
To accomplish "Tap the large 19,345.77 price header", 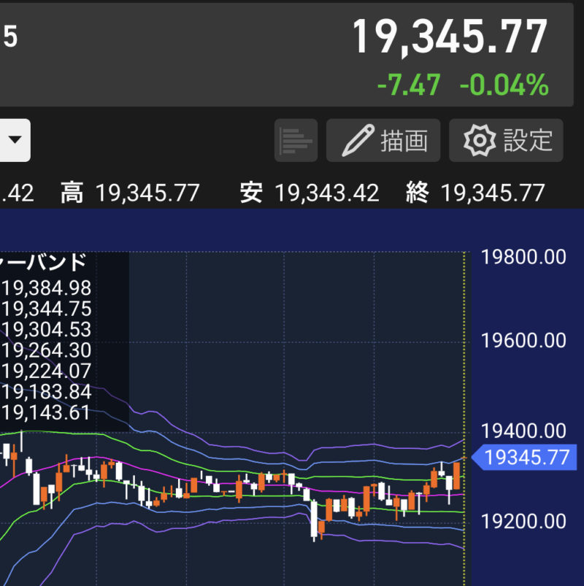I will tap(450, 37).
